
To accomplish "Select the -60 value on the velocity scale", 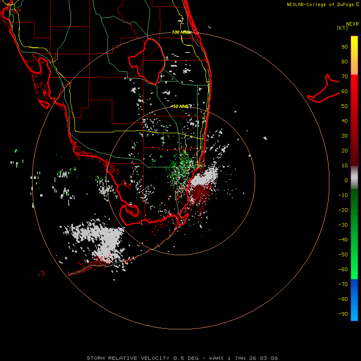I will (343, 270).
